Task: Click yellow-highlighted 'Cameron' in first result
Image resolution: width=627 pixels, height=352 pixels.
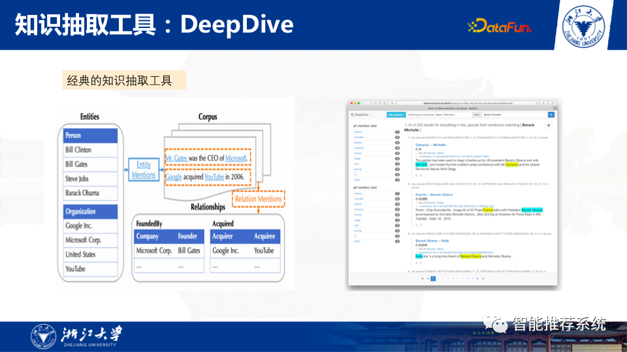Action: [512, 164]
